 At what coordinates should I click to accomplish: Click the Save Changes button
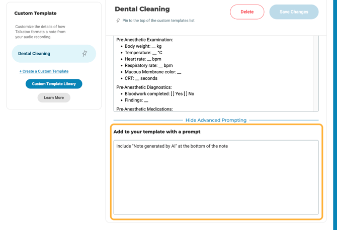[x=294, y=12]
